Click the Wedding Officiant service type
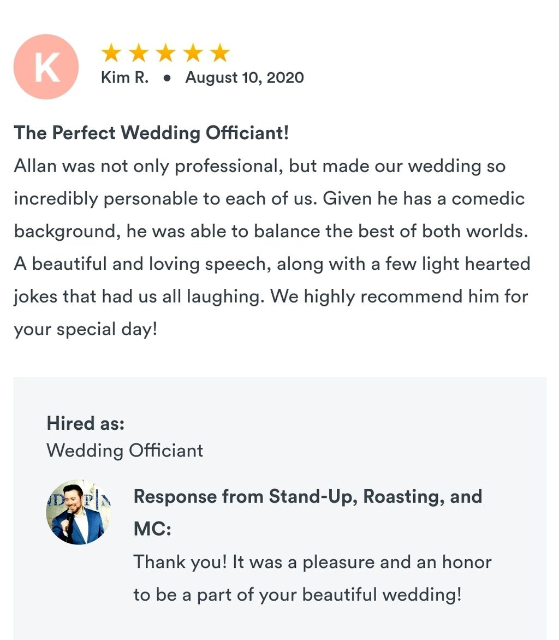 125,451
